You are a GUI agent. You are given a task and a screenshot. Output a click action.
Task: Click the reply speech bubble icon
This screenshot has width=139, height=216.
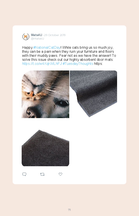tap(24, 174)
